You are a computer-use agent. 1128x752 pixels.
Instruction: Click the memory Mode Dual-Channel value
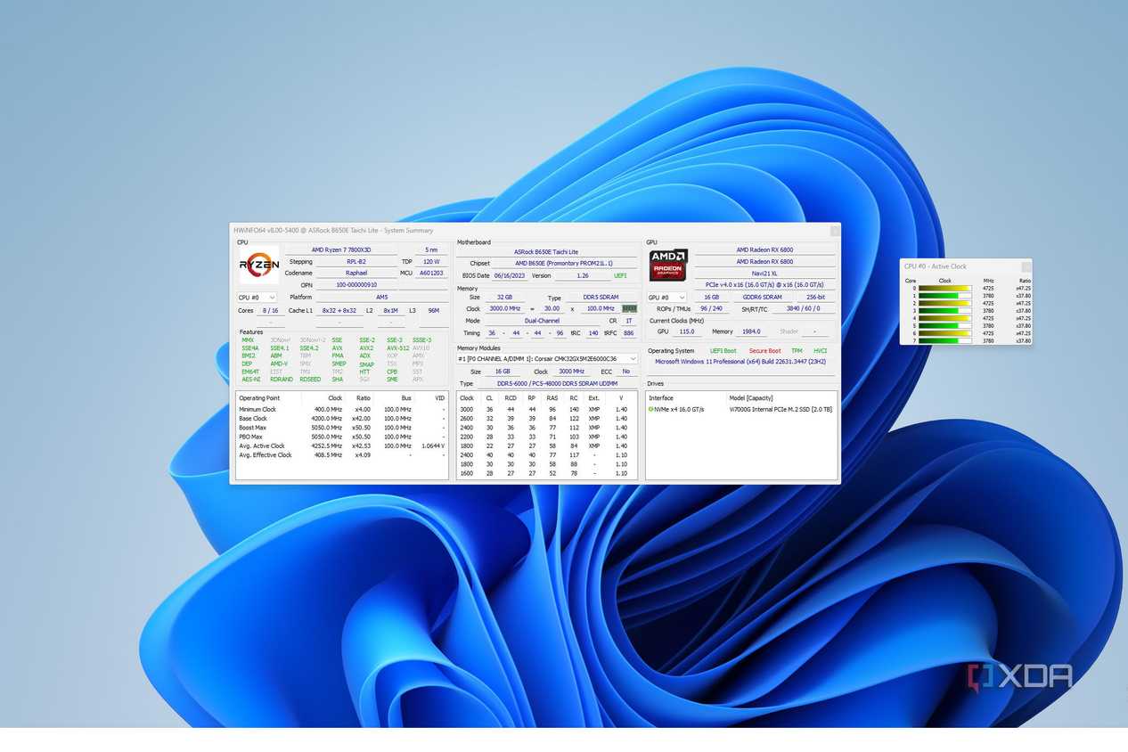[x=543, y=321]
